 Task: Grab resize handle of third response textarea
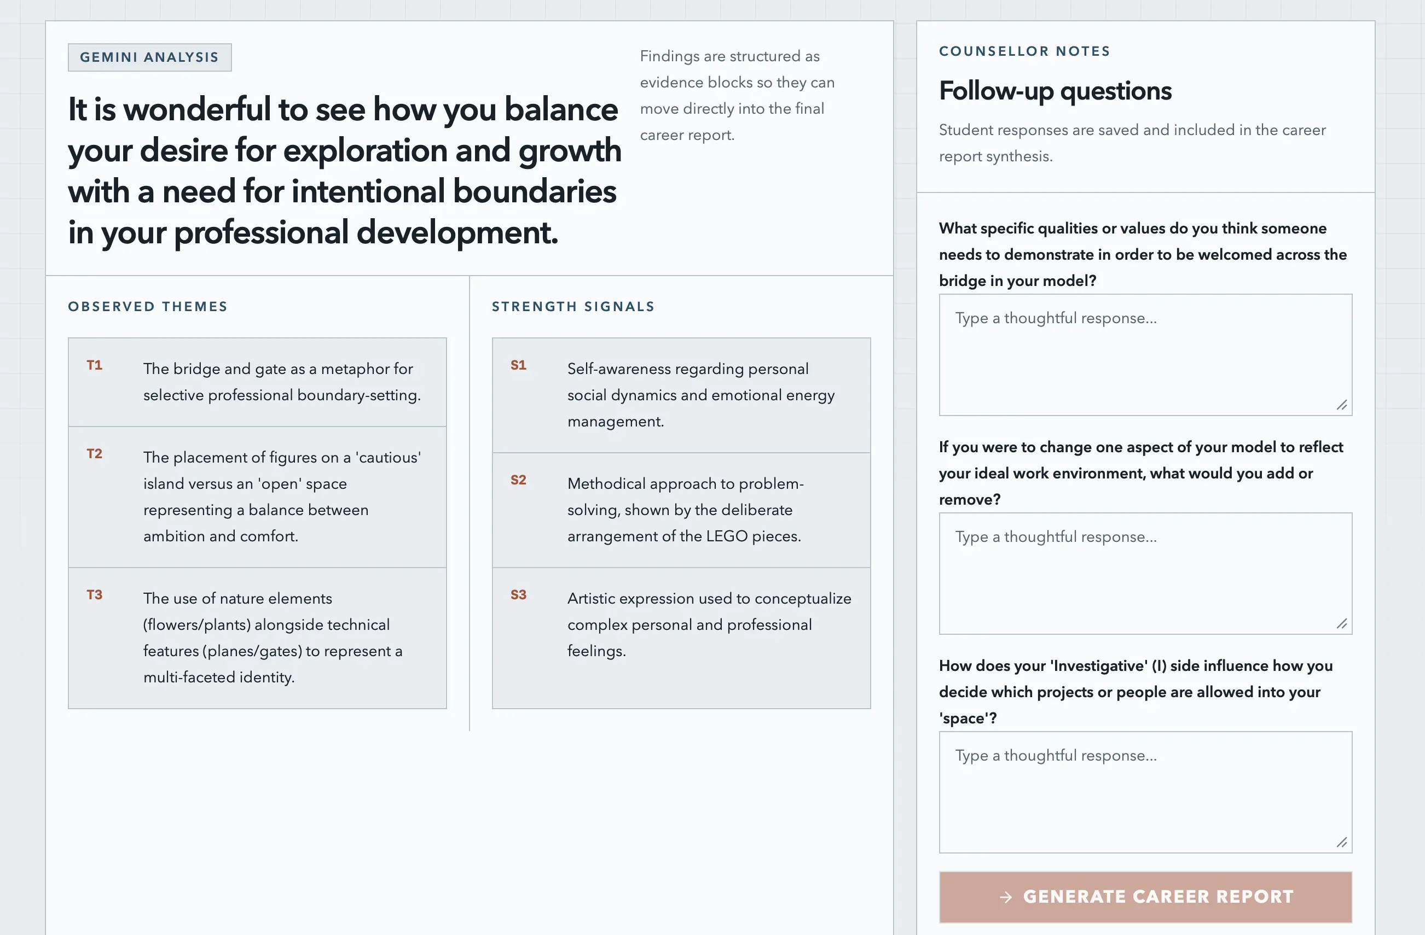pyautogui.click(x=1342, y=842)
